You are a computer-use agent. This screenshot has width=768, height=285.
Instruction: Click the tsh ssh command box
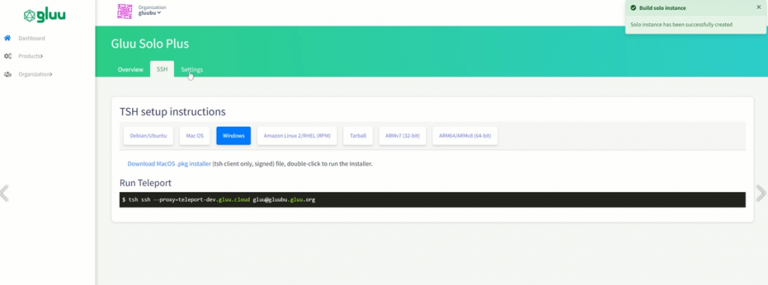433,199
